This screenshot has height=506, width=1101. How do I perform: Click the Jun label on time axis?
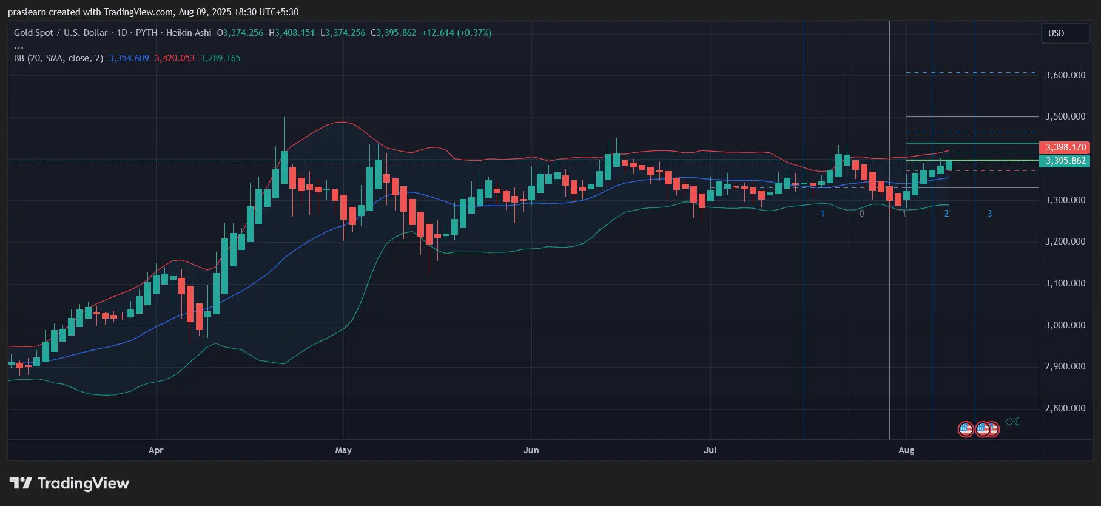pyautogui.click(x=531, y=450)
